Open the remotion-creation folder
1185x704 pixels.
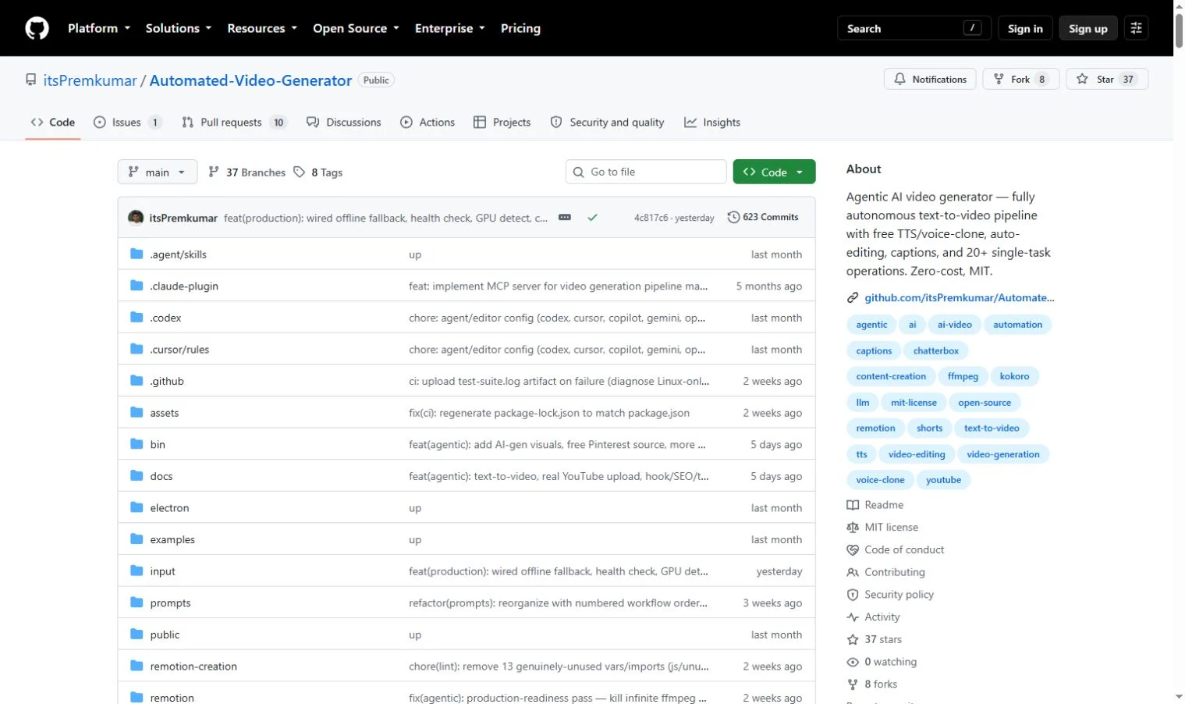click(193, 667)
